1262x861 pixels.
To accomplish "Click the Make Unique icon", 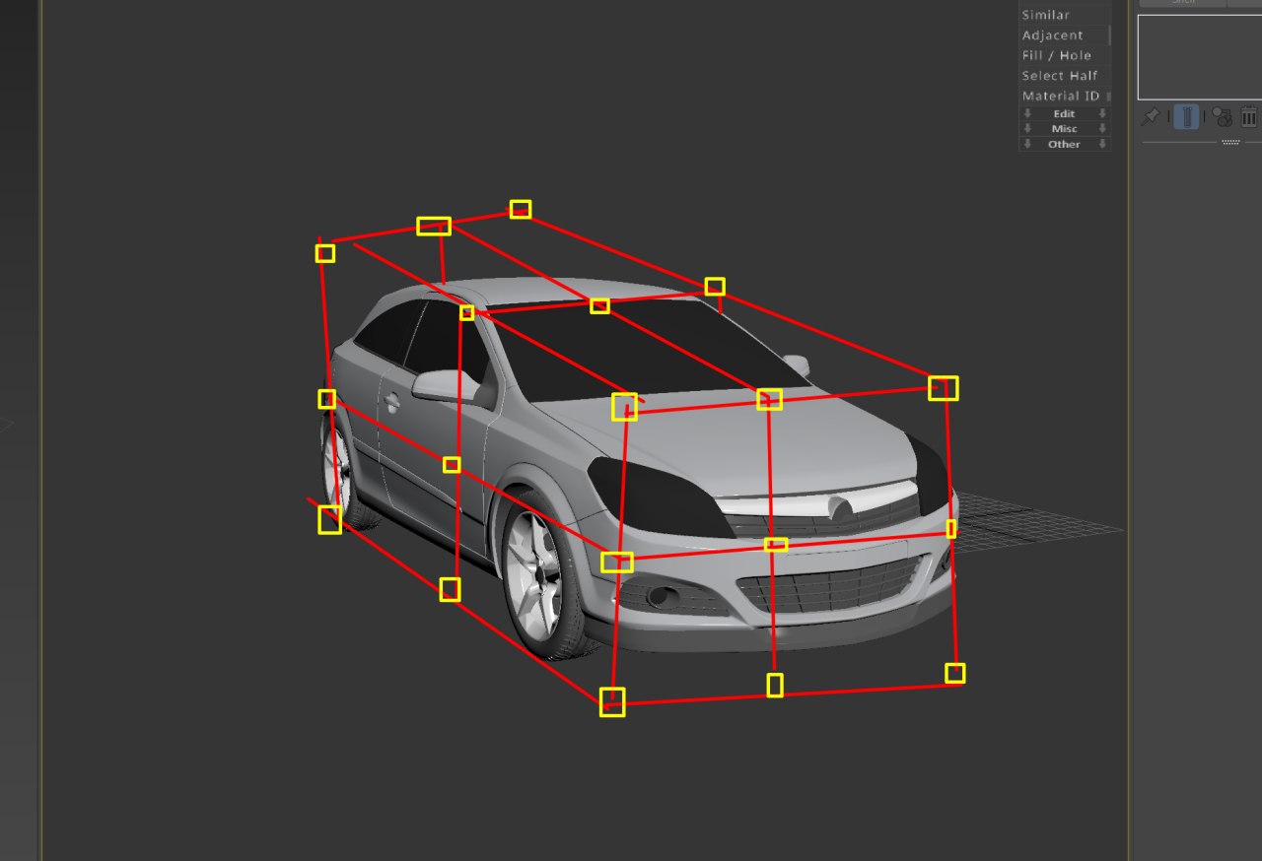I will (1223, 117).
